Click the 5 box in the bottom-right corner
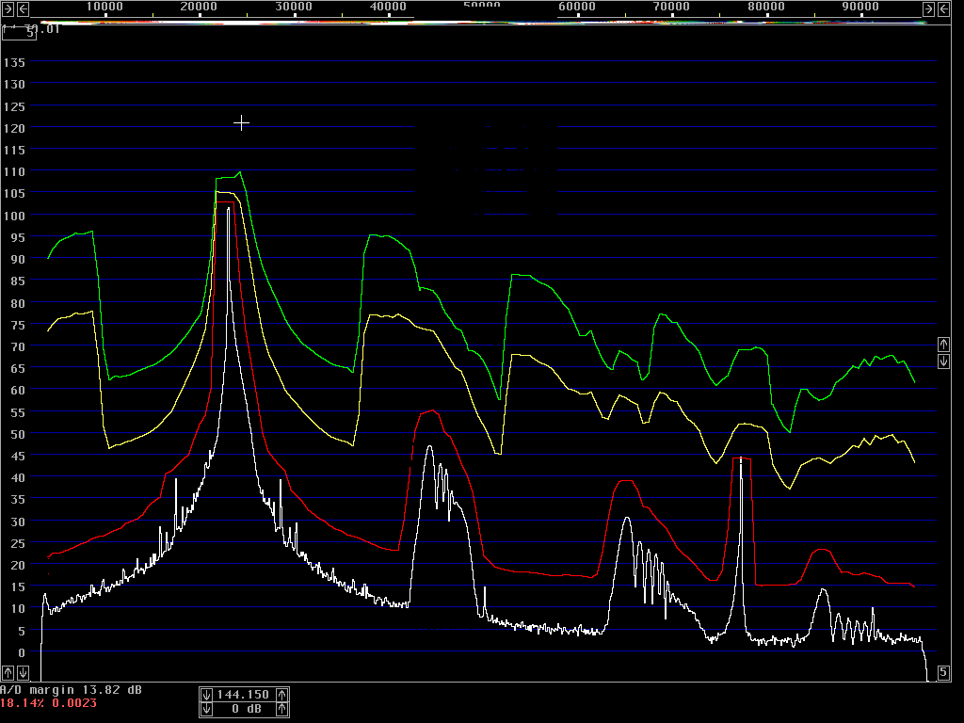This screenshot has width=964, height=723. click(x=943, y=672)
